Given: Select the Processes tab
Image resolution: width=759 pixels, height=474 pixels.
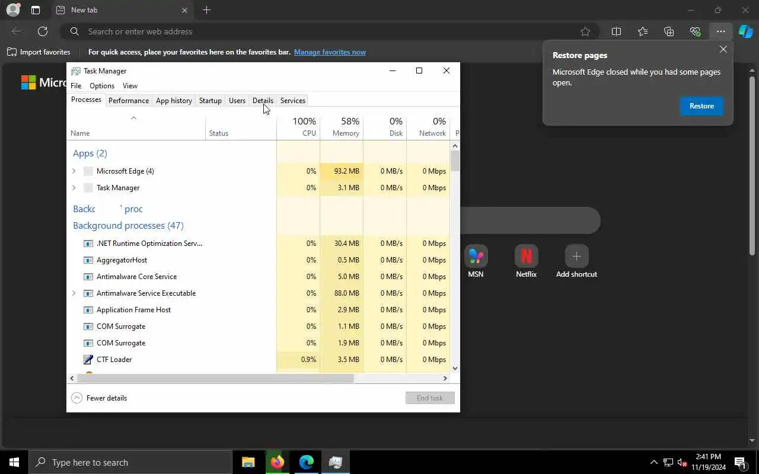Looking at the screenshot, I should [x=86, y=100].
